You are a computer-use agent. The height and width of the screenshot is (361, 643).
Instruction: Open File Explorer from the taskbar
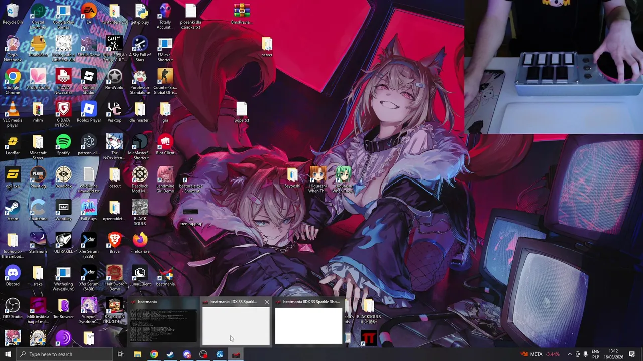click(137, 354)
